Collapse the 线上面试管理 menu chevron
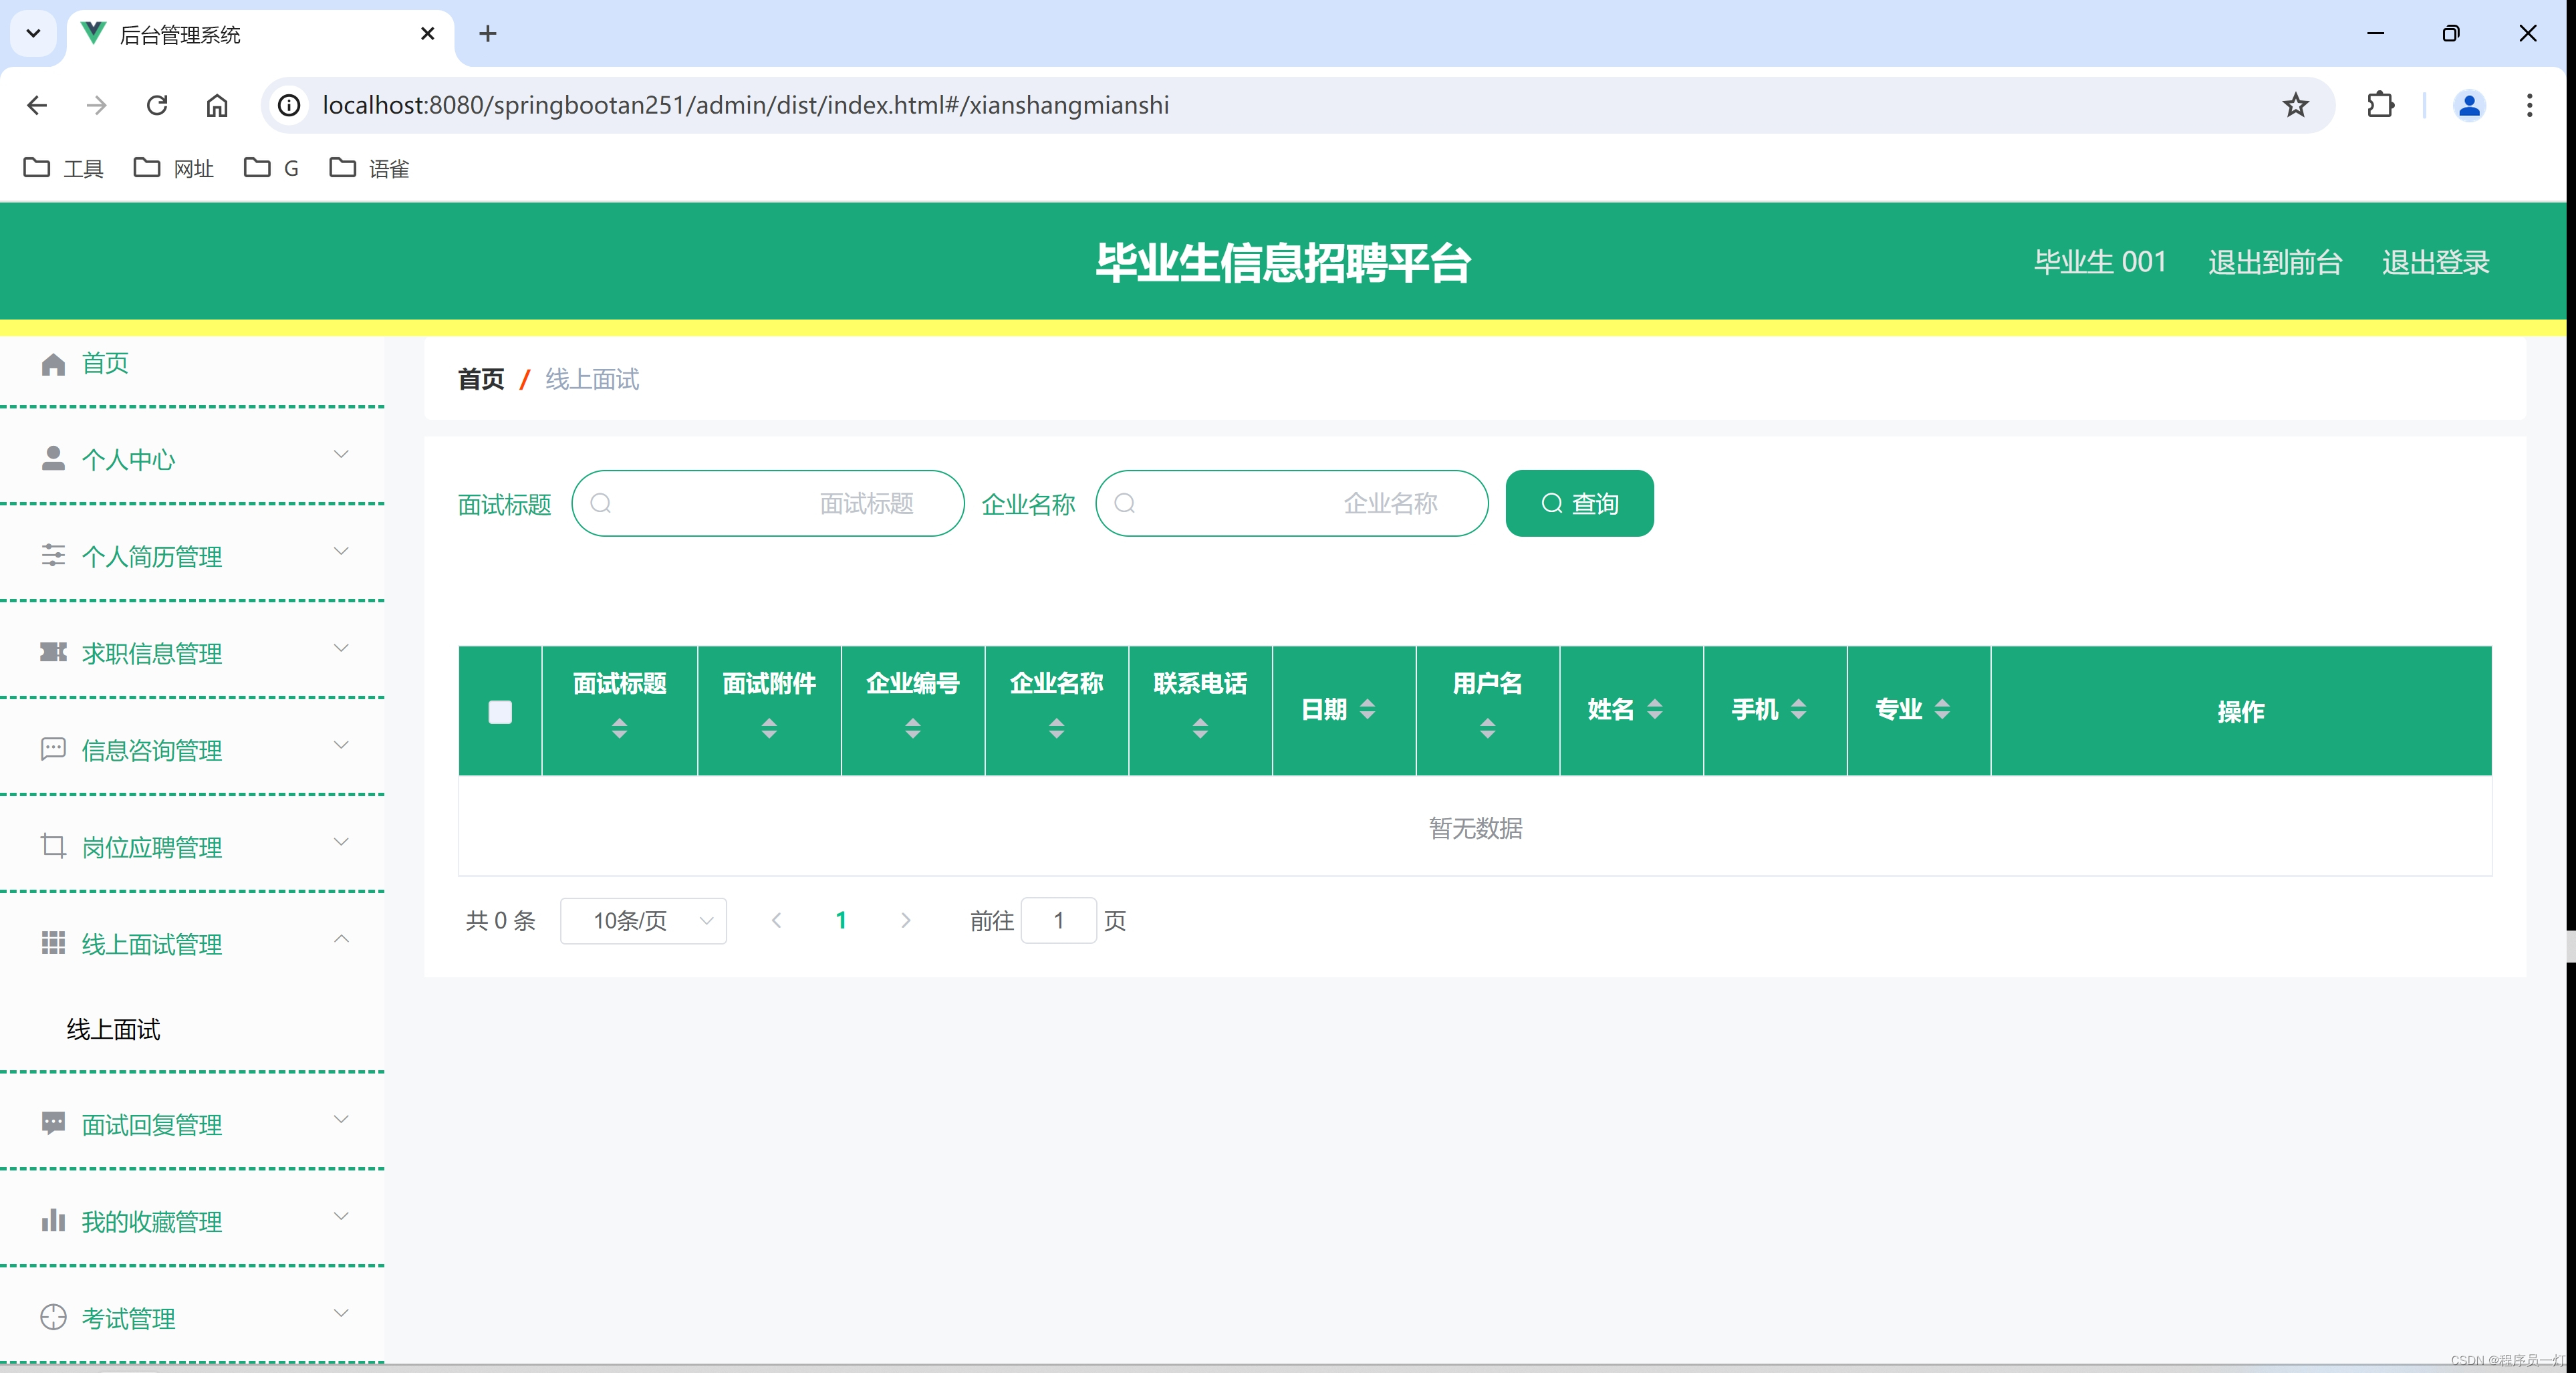The width and height of the screenshot is (2576, 1373). tap(341, 938)
